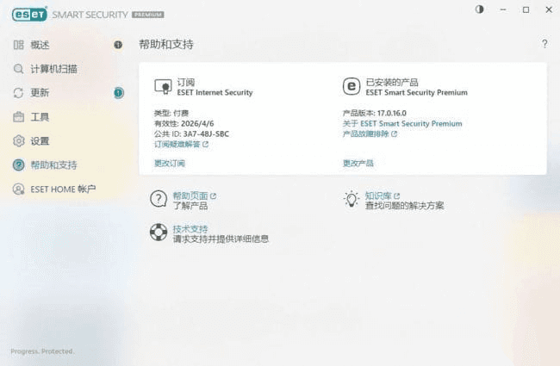This screenshot has width=560, height=366.
Task: Click the 更改订阅 link
Action: 170,163
